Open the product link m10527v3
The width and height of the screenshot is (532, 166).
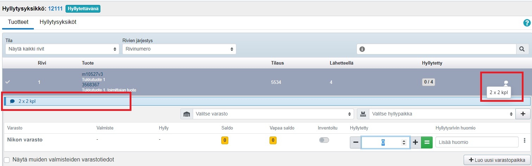coord(92,74)
